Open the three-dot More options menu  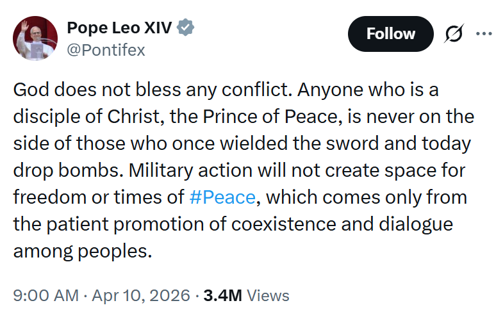click(481, 34)
